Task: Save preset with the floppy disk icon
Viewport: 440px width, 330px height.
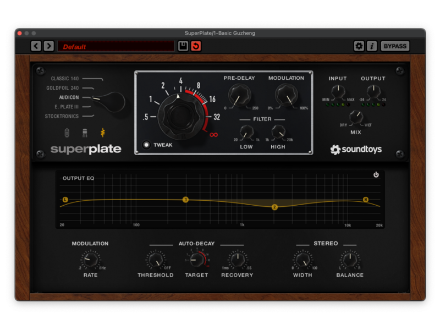Action: tap(183, 46)
